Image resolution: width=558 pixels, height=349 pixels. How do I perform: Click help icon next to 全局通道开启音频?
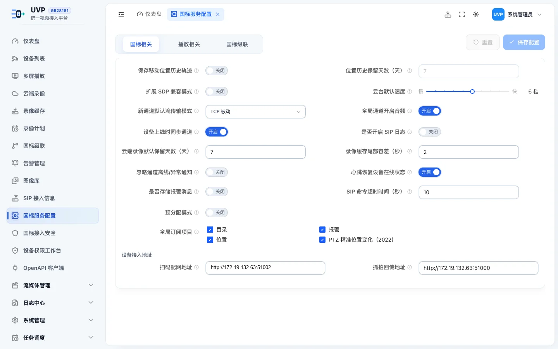coord(410,111)
